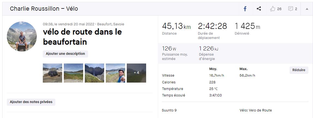This screenshot has width=313, height=118.
Task: Share the activity on Facebook
Action: point(245,9)
